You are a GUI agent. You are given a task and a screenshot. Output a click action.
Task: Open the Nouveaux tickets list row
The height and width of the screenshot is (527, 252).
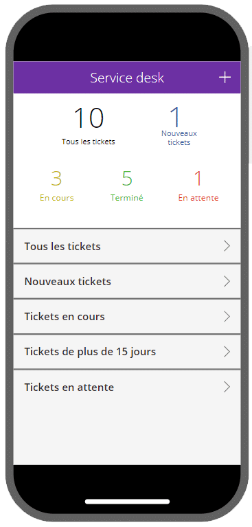(x=127, y=281)
